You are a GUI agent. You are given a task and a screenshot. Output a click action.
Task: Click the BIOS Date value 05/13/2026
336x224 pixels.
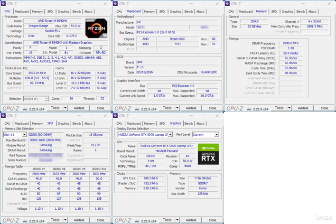(156, 72)
